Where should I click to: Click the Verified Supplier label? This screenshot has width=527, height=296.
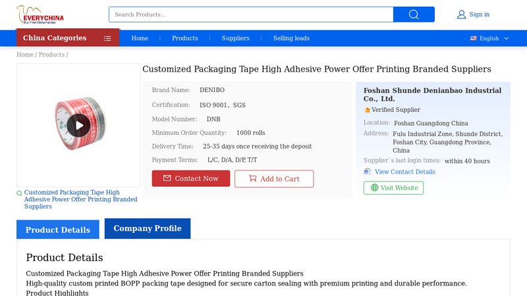click(396, 110)
